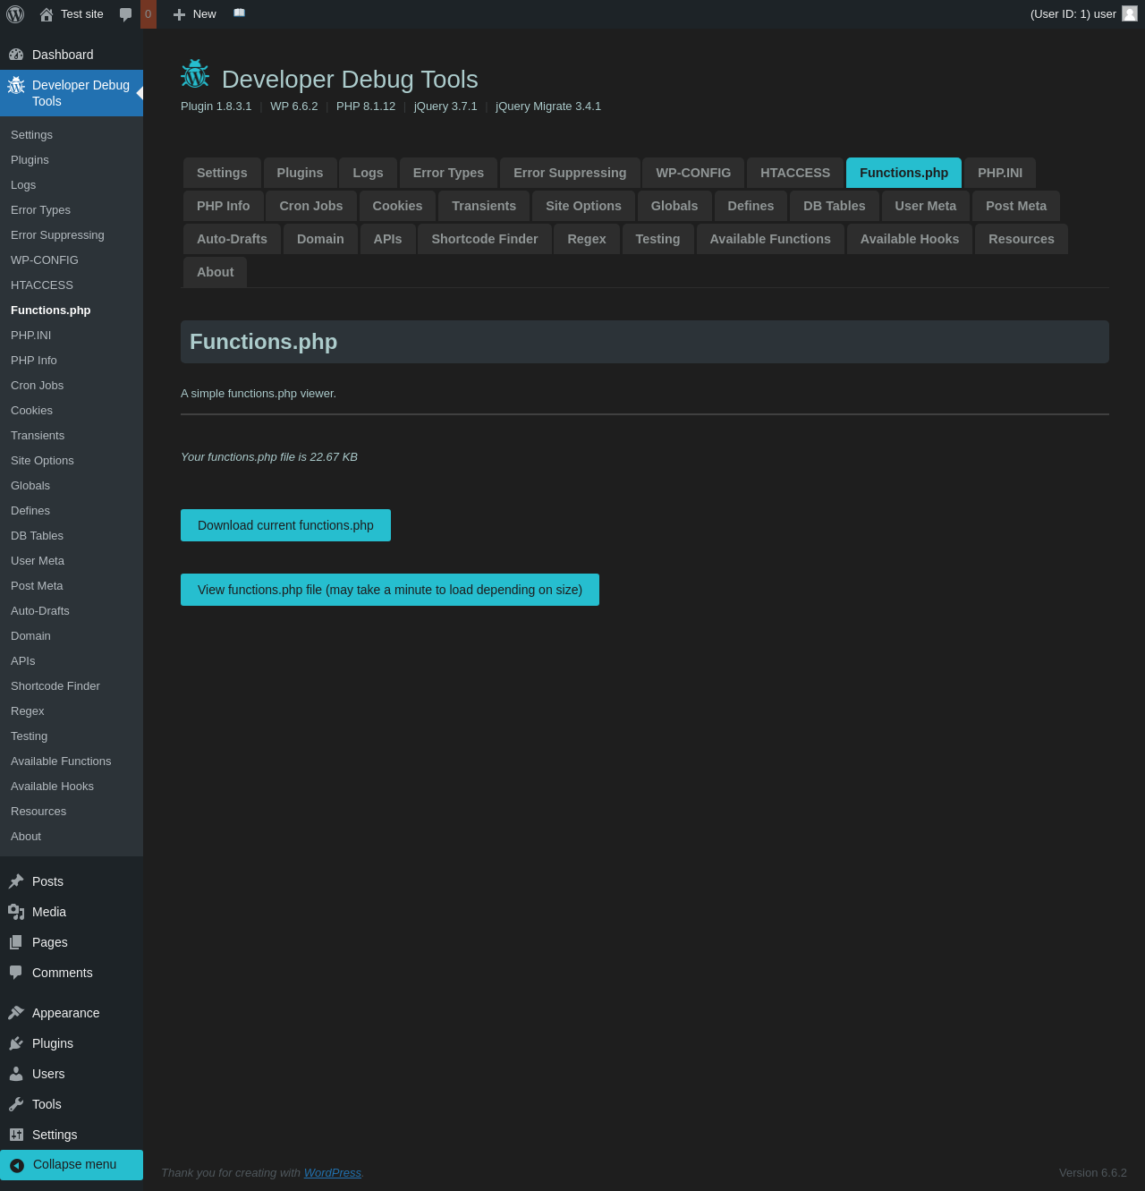Image resolution: width=1145 pixels, height=1191 pixels.
Task: Switch to the WP-CONFIG tab
Action: pyautogui.click(x=693, y=173)
